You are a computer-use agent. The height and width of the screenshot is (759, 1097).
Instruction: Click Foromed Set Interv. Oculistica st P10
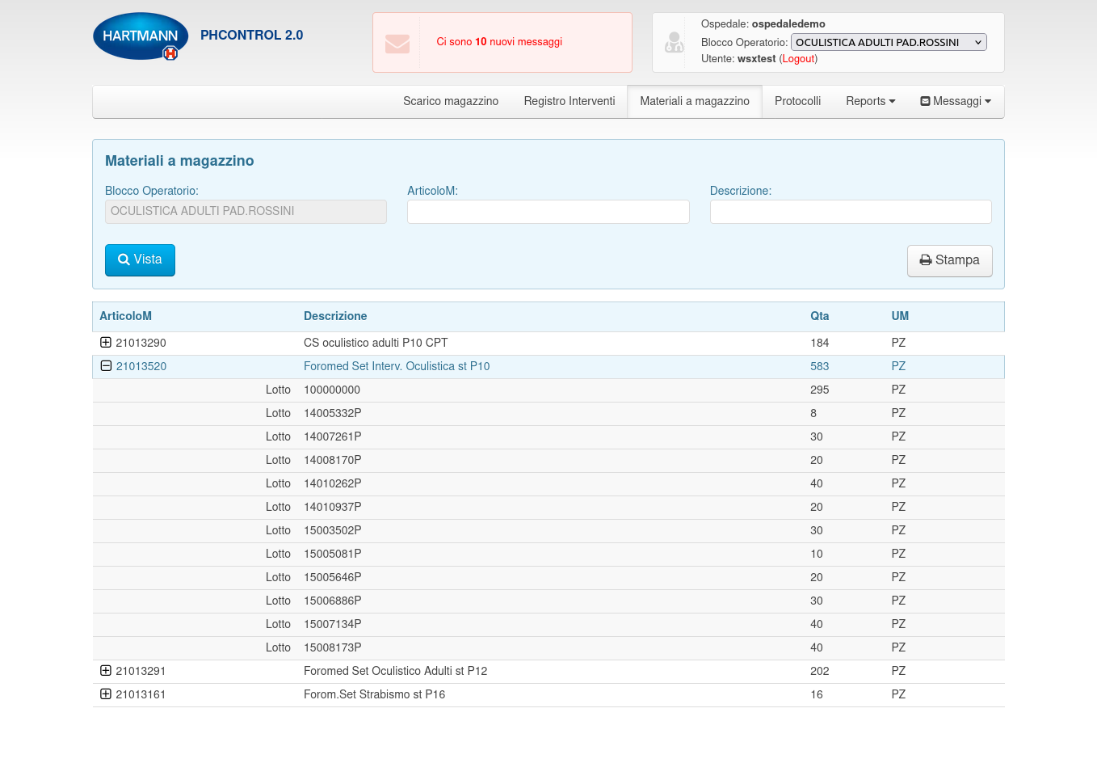[397, 366]
